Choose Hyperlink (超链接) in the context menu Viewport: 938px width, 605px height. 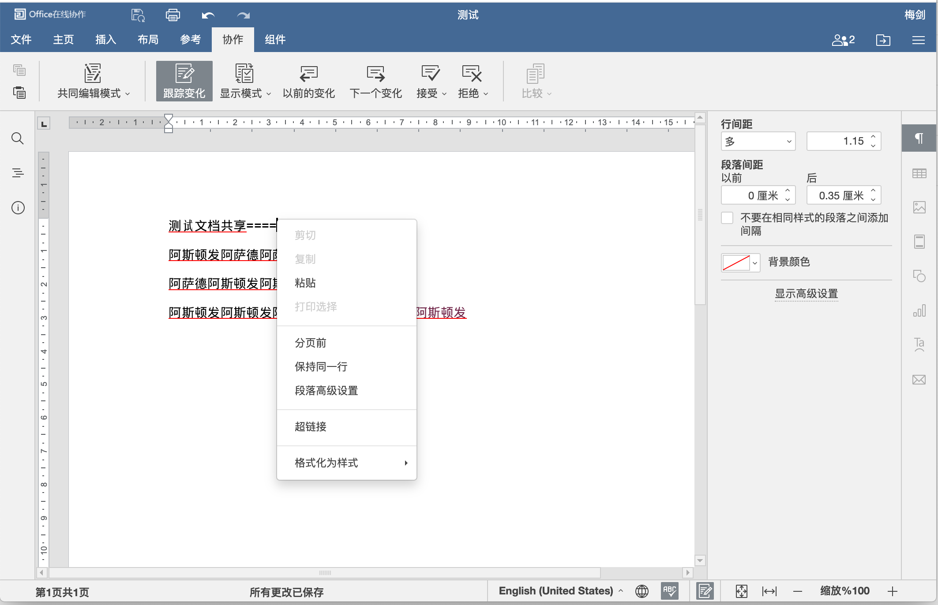(x=311, y=426)
